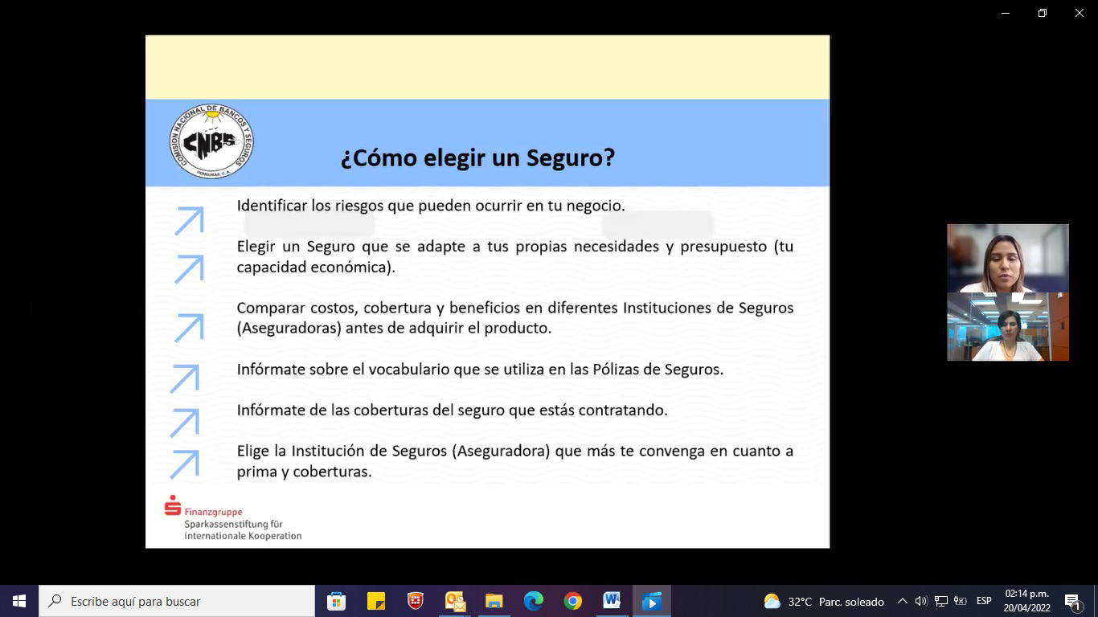Click the bullet starting 'Comparar costos, cobertura y beneficios'
The height and width of the screenshot is (617, 1098).
click(x=514, y=318)
